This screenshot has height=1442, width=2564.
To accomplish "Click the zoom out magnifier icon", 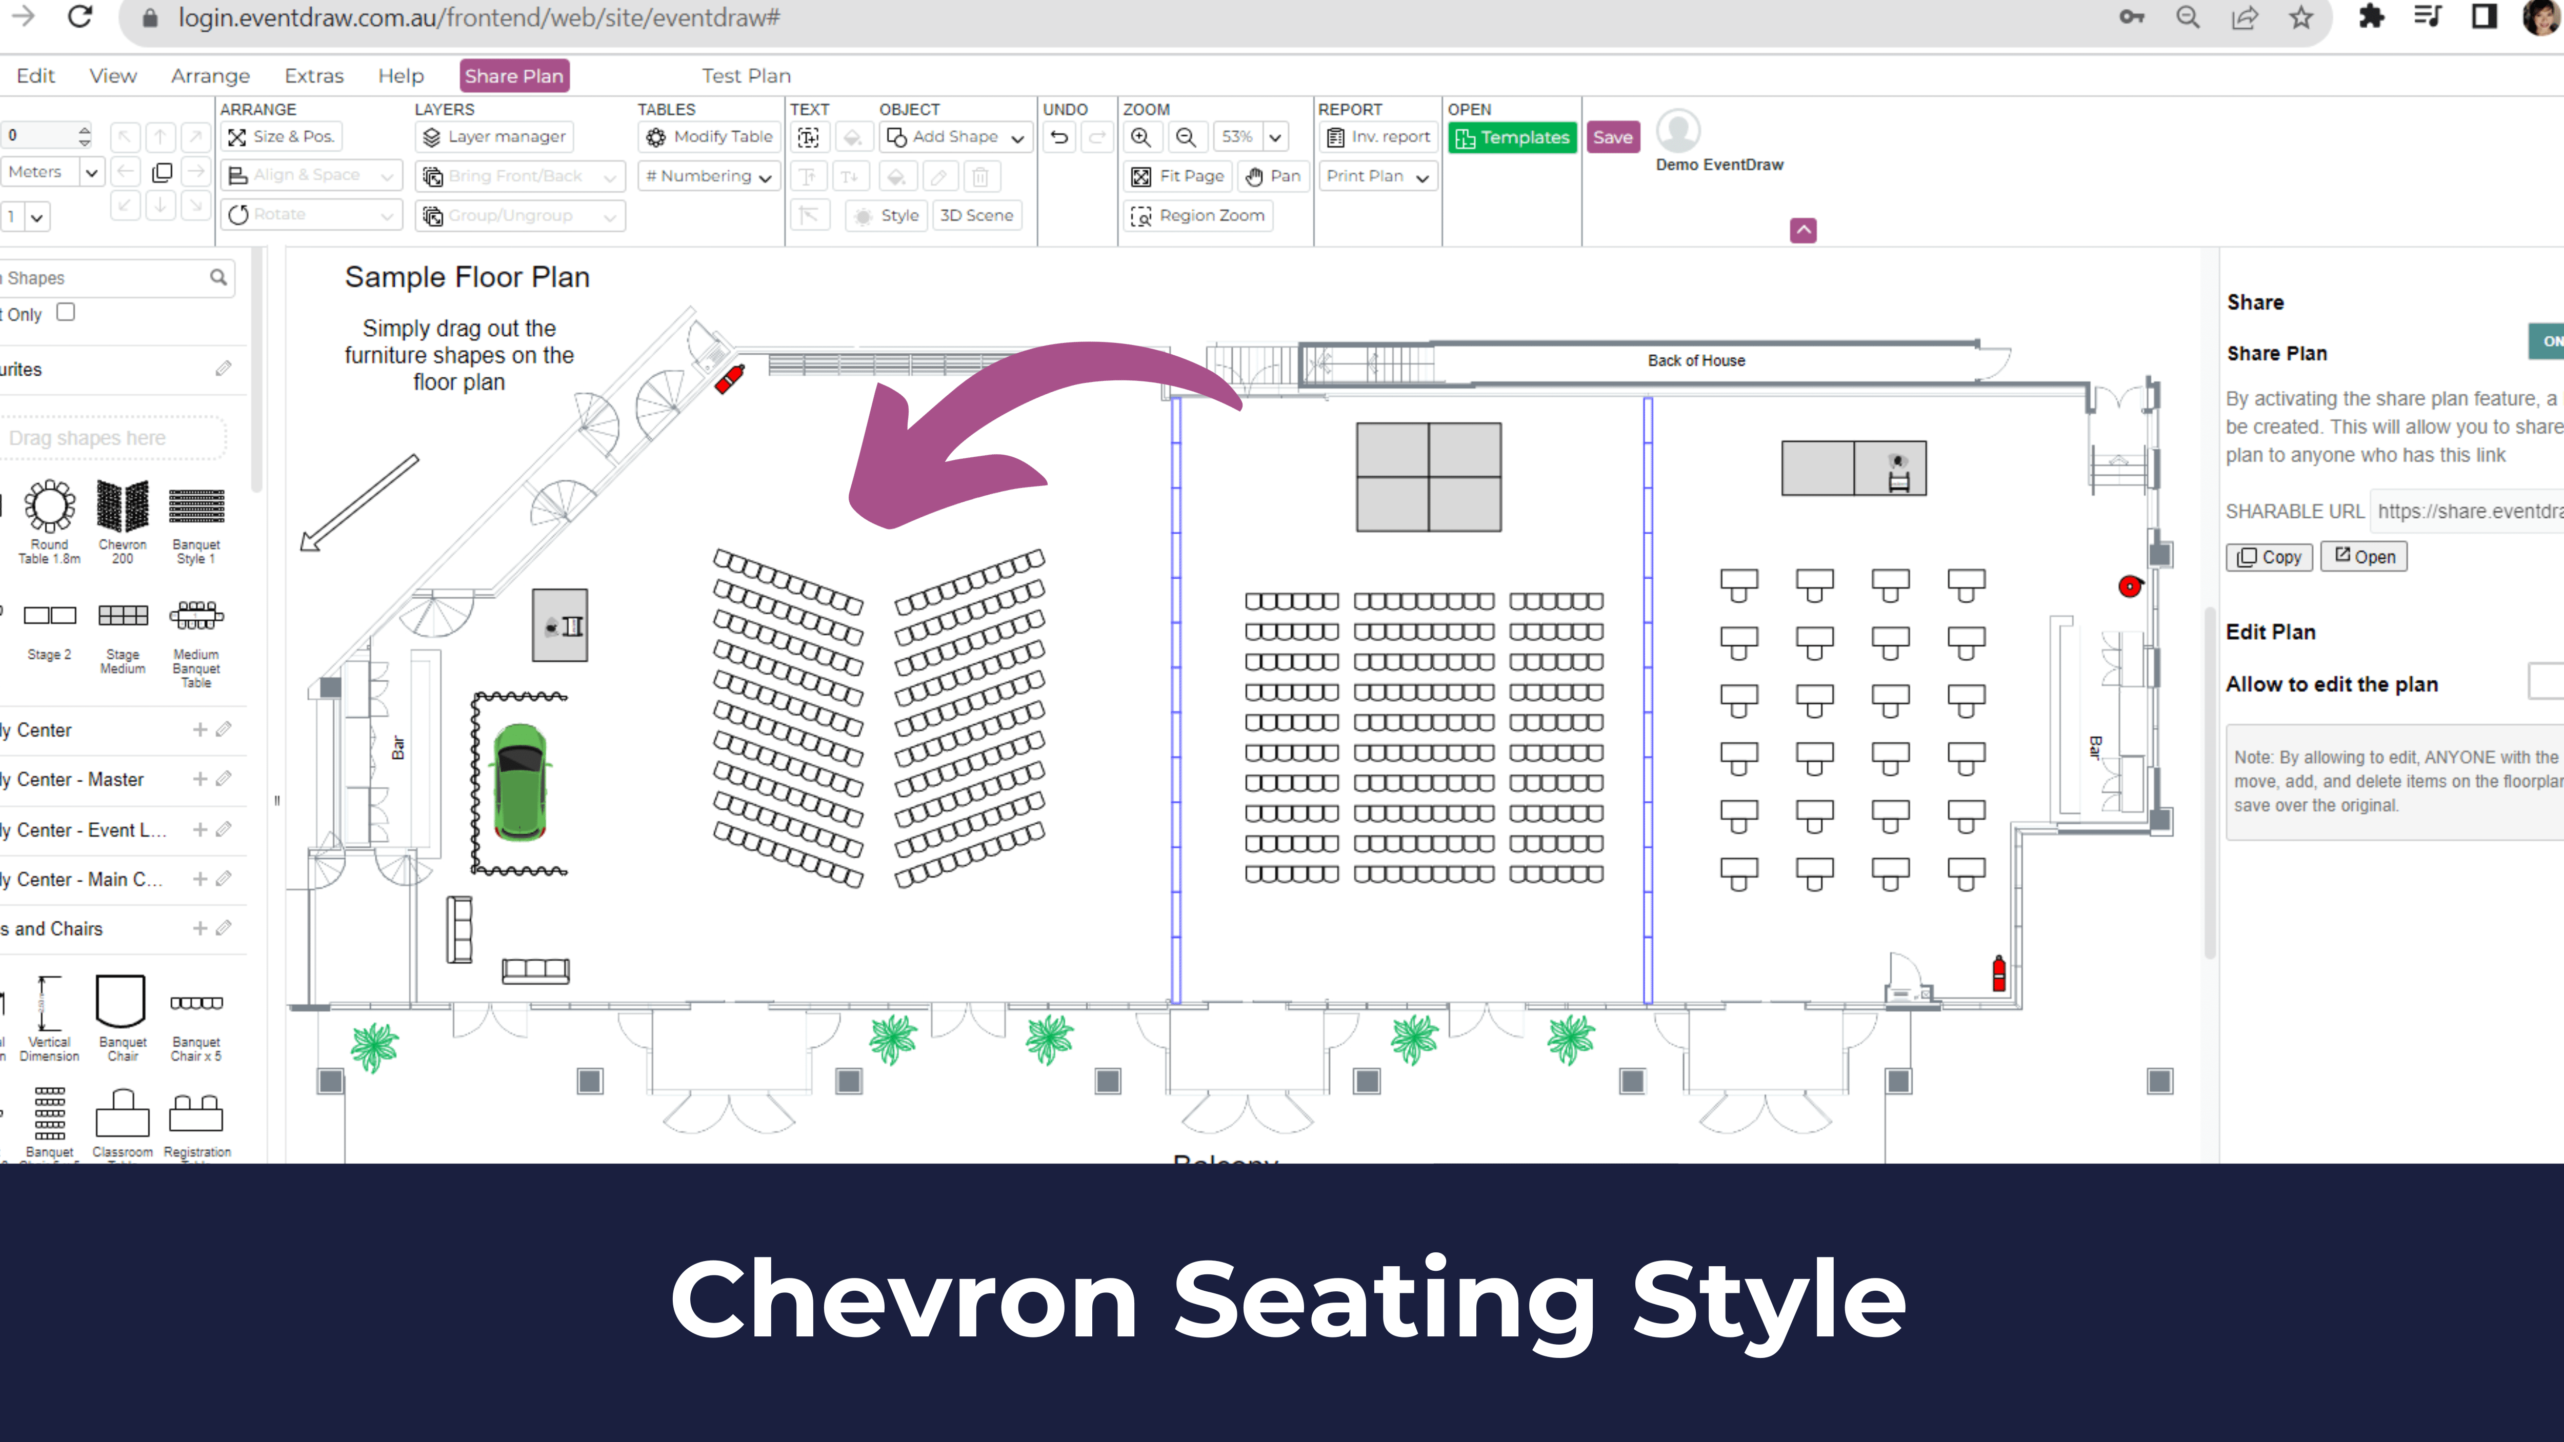I will 1186,137.
